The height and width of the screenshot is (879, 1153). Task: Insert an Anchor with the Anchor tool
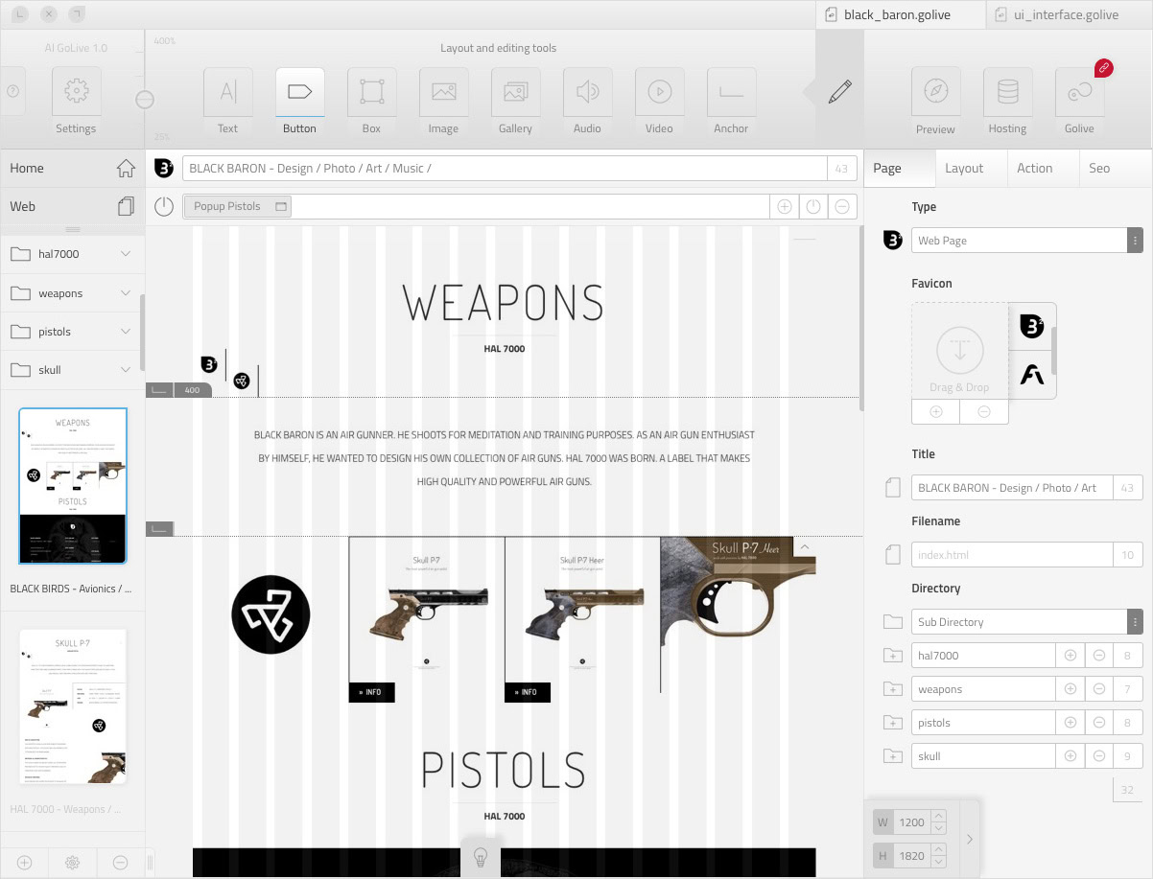731,93
